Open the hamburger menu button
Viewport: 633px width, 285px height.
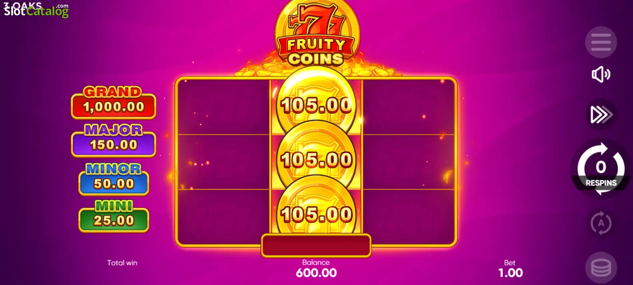[601, 42]
